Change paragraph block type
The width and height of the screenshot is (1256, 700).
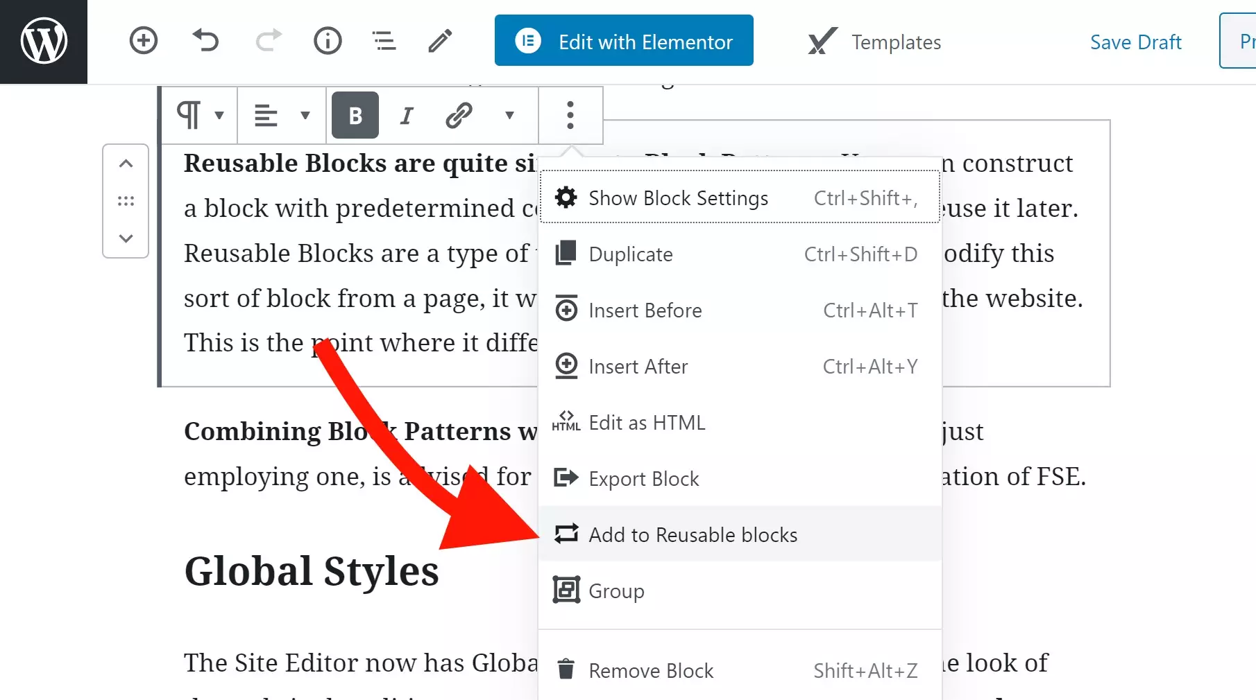199,115
